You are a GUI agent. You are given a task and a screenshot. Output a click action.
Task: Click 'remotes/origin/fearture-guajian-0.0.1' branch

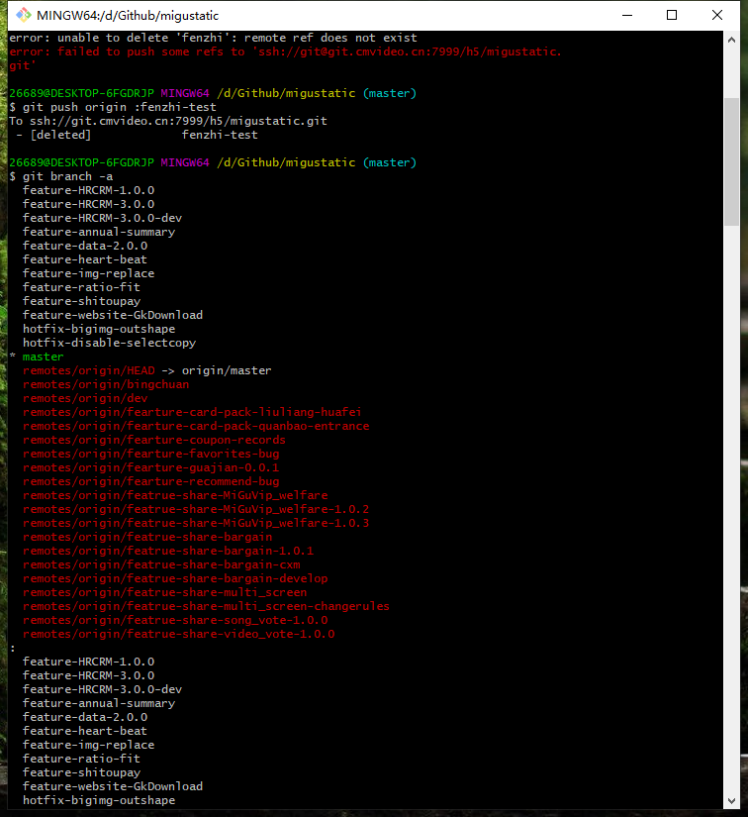pos(151,467)
